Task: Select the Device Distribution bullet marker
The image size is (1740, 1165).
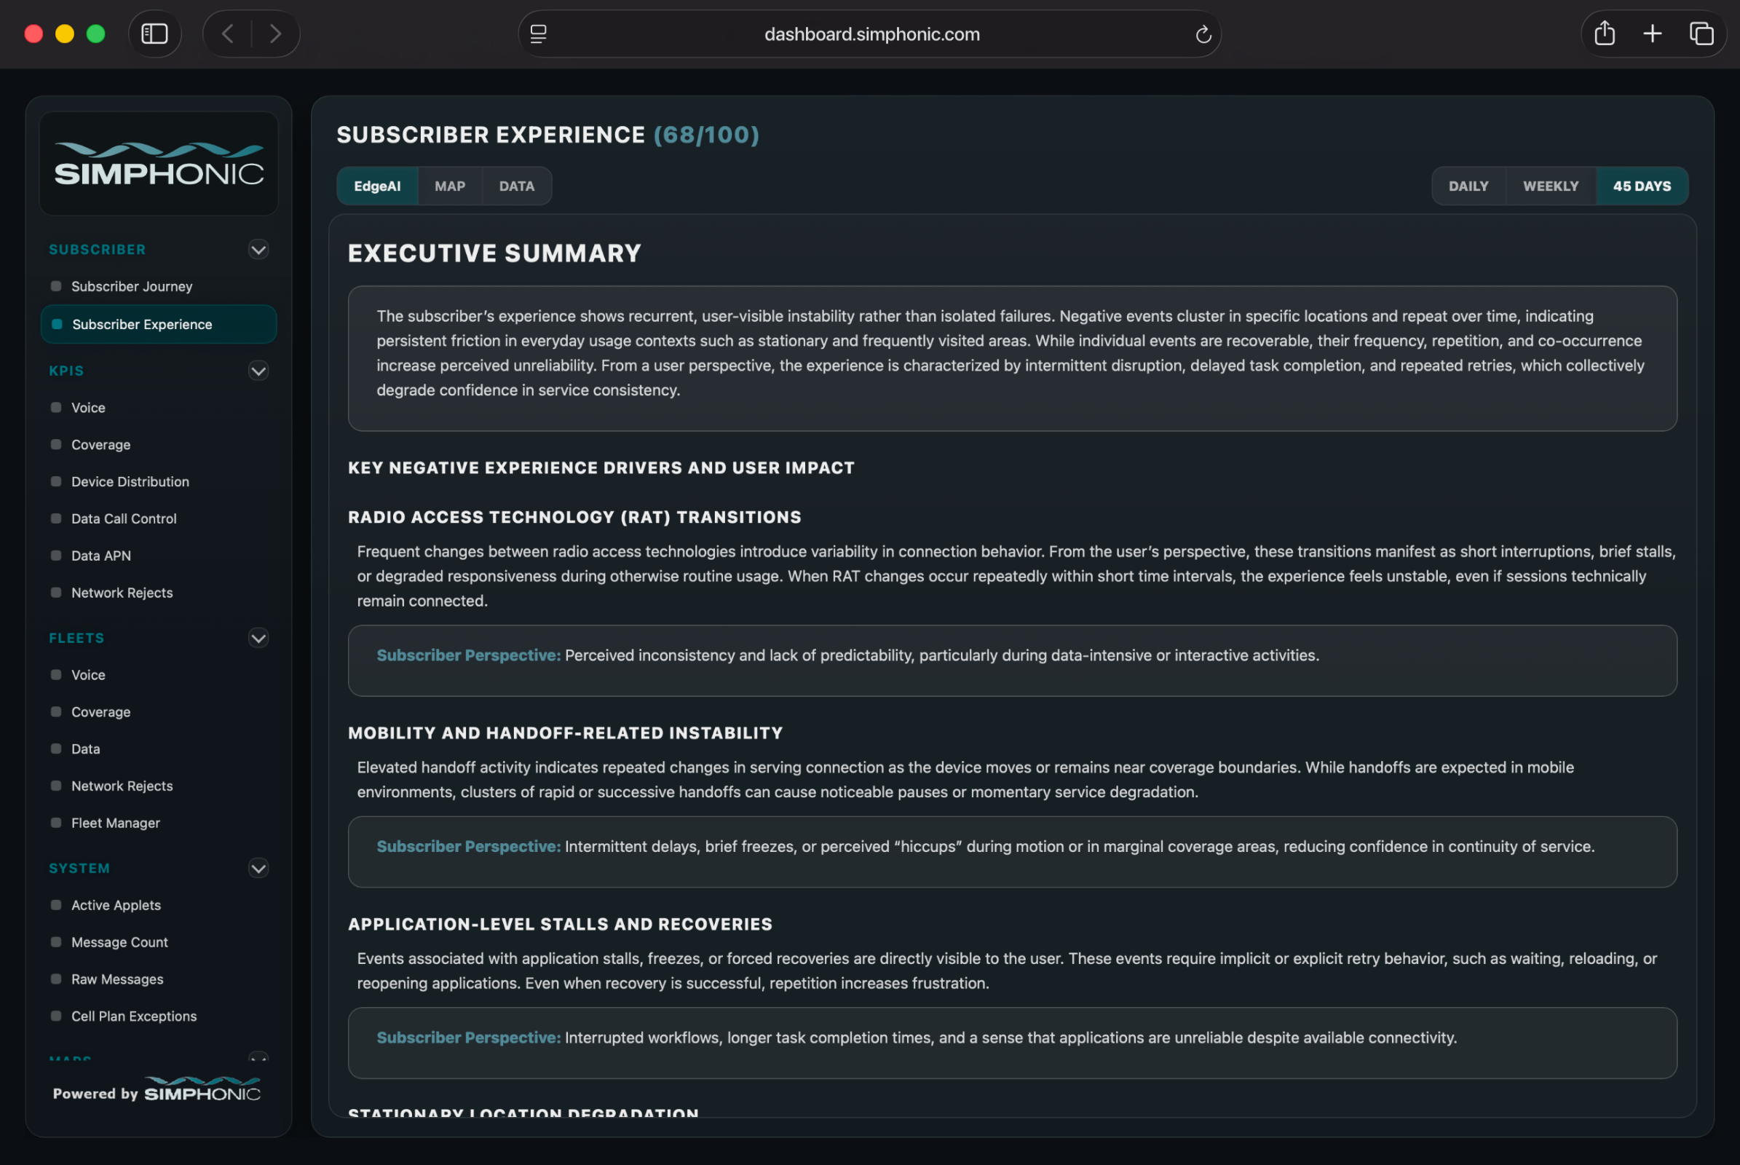Action: tap(56, 481)
